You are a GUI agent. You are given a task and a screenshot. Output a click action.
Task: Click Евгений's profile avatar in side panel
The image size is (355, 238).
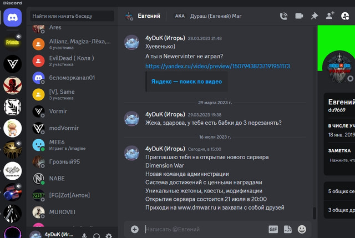pyautogui.click(x=339, y=68)
